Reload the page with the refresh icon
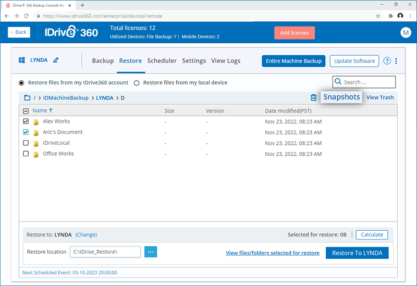417x286 pixels. [x=26, y=16]
